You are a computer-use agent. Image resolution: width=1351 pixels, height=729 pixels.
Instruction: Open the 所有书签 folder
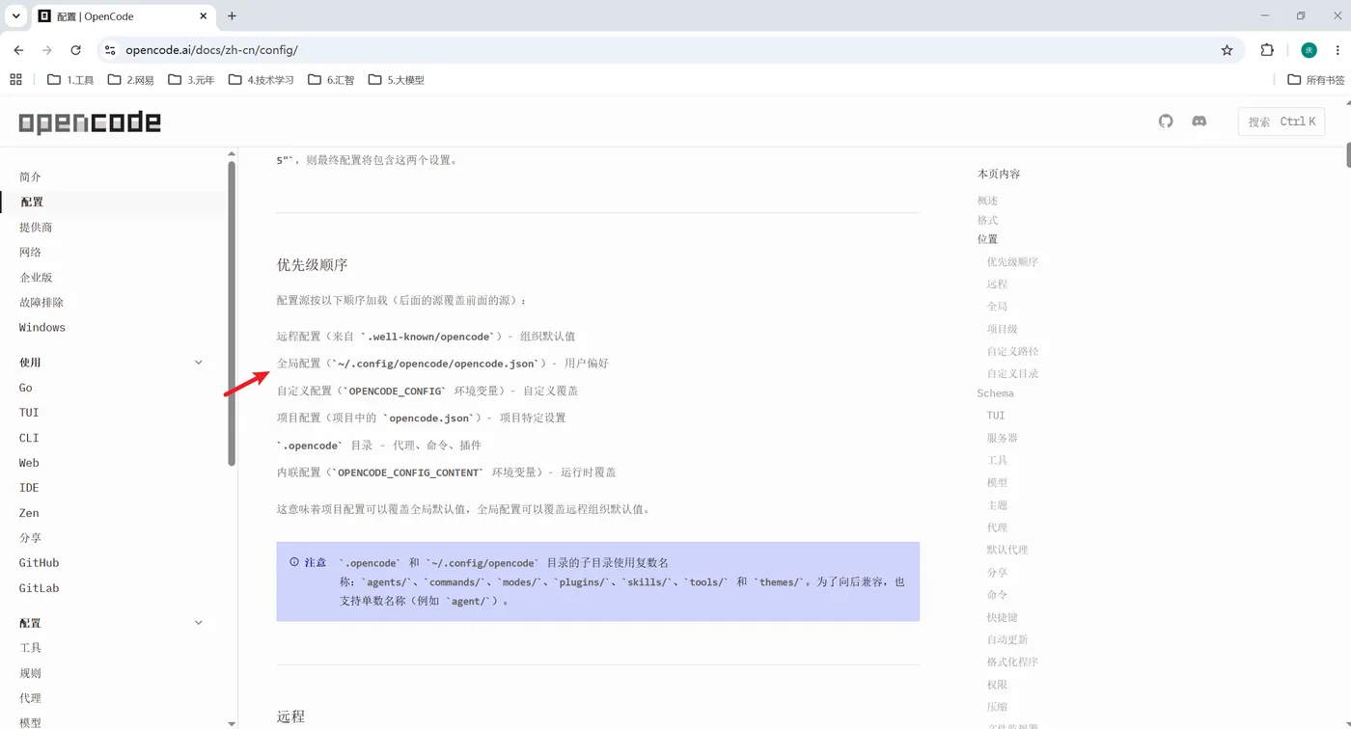point(1316,80)
